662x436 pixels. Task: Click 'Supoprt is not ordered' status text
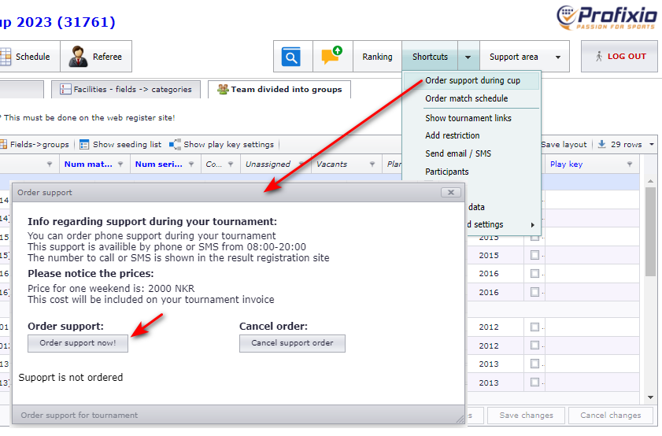pyautogui.click(x=71, y=377)
